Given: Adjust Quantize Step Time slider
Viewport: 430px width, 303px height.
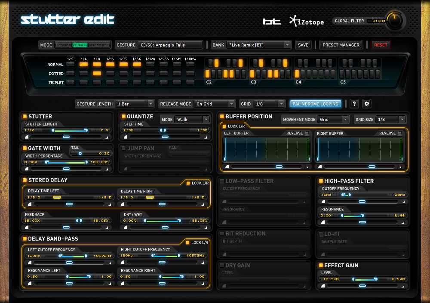Looking at the screenshot, I should [x=163, y=130].
